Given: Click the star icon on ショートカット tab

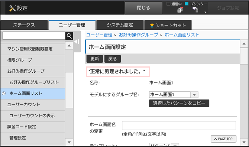Looking at the screenshot, I should click(x=152, y=25).
